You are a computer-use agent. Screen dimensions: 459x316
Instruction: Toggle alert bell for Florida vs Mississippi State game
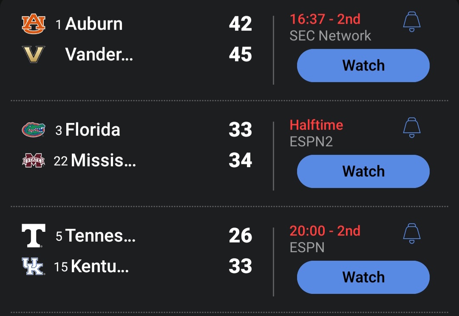[411, 128]
